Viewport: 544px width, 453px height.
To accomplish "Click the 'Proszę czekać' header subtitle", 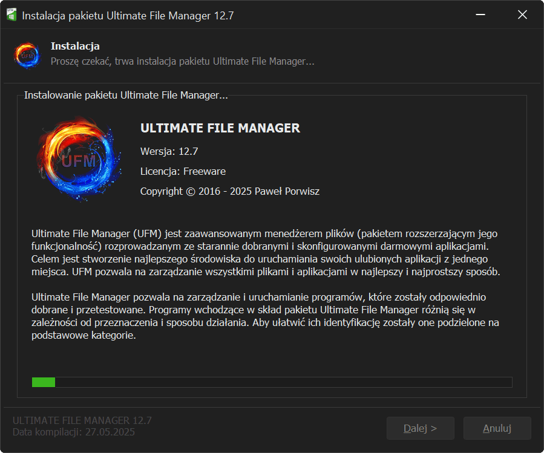I will [x=182, y=62].
